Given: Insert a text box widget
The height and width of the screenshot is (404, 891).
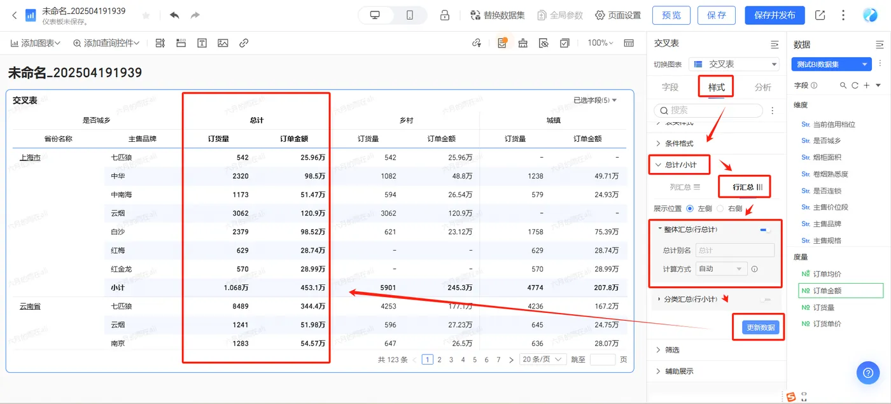Looking at the screenshot, I should (202, 43).
